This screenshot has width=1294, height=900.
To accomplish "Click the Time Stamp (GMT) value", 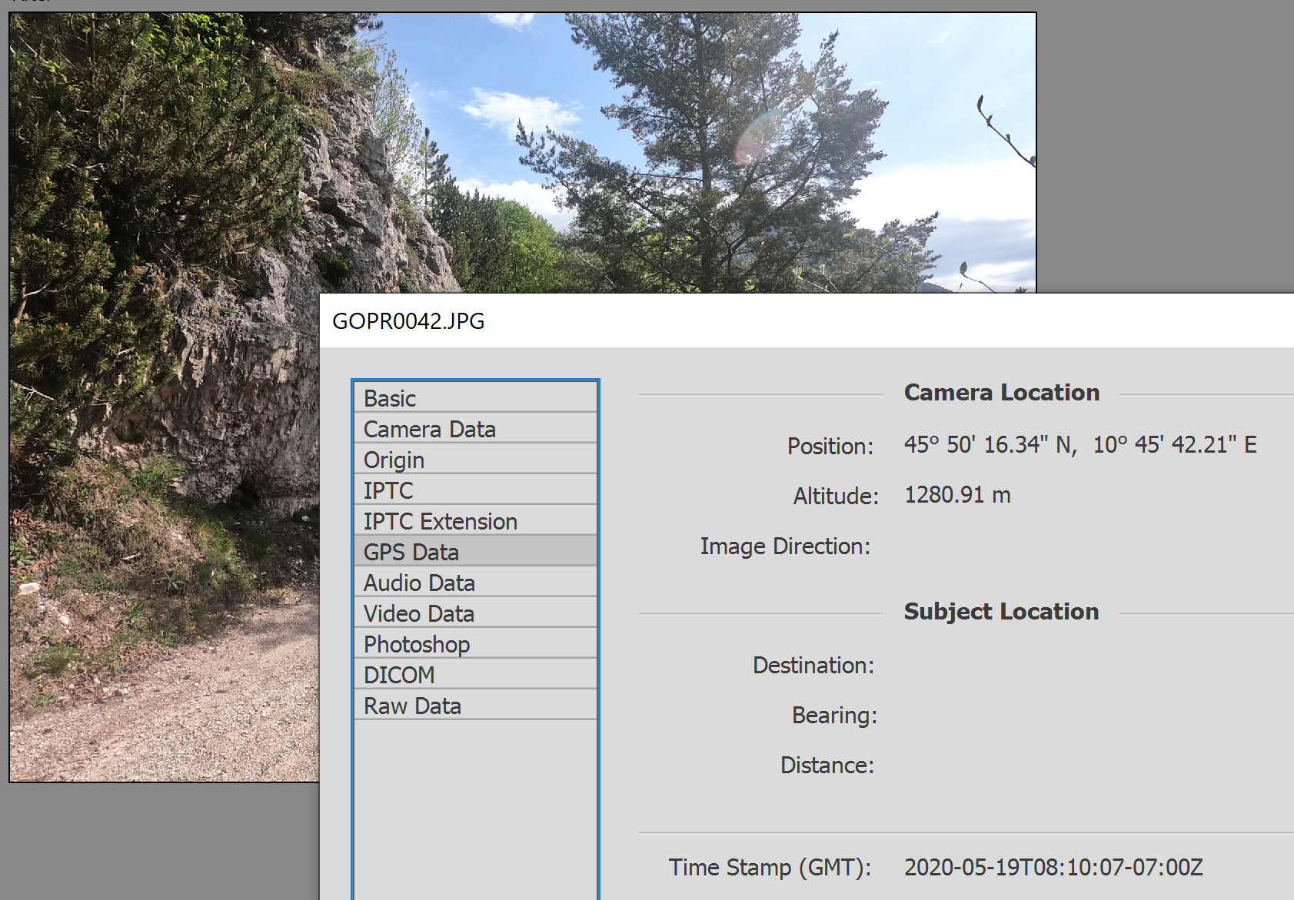I will 1053,868.
